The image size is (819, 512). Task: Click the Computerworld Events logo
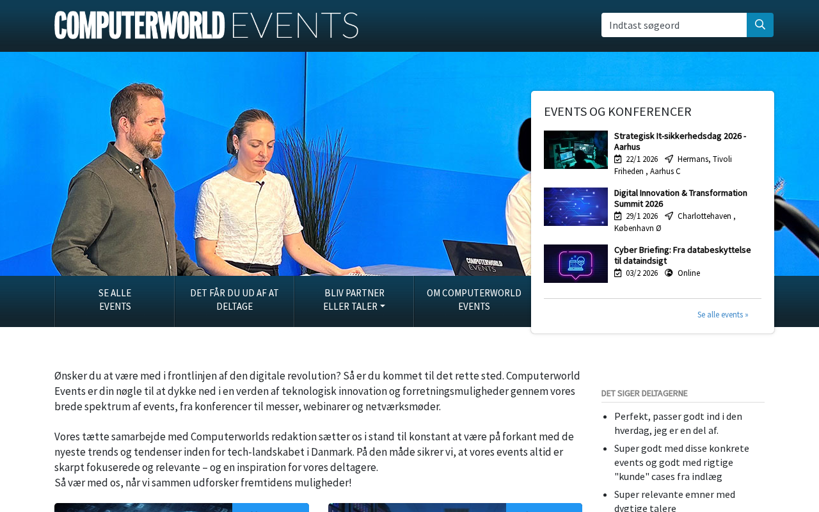206,26
